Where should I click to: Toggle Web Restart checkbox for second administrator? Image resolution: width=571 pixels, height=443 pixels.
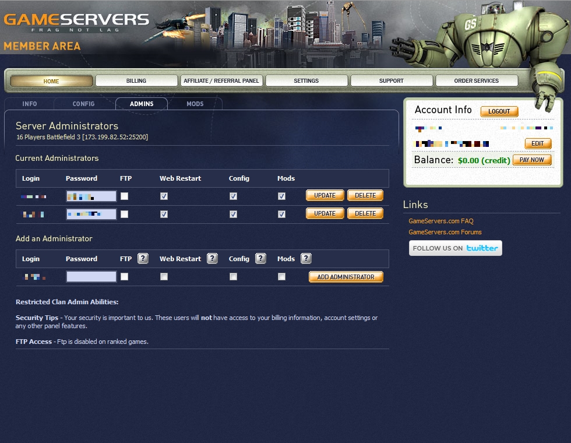click(x=164, y=215)
